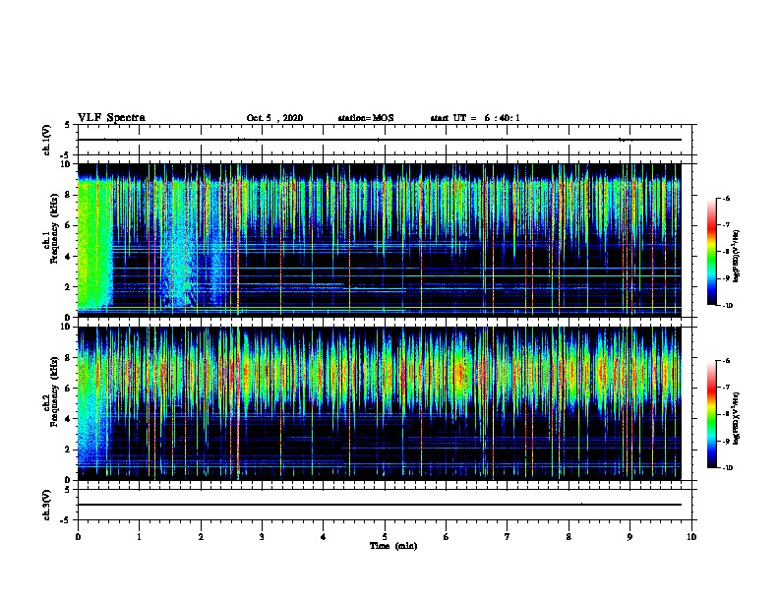Click time axis tick label "10"
The height and width of the screenshot is (602, 779).
691,536
